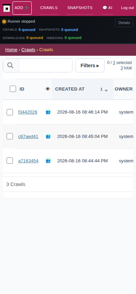Click the 3 selected count link
This screenshot has height=294, width=136.
tap(114, 63)
